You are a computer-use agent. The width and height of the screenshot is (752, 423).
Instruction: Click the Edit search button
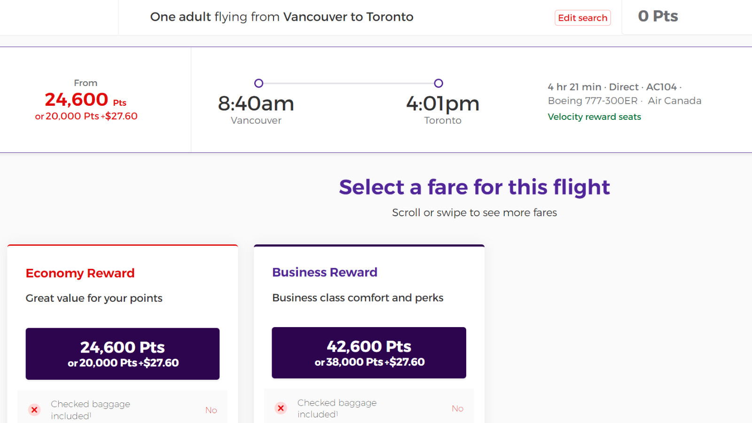[583, 18]
